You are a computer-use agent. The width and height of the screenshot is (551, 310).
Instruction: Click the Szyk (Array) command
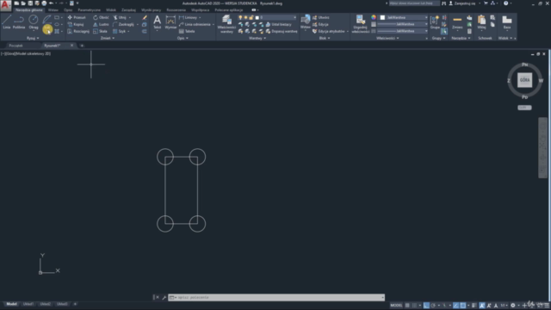120,31
